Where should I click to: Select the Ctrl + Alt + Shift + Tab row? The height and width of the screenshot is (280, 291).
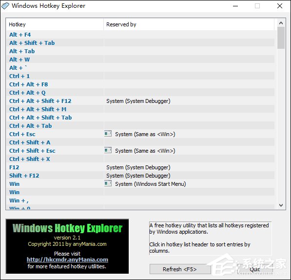point(140,118)
